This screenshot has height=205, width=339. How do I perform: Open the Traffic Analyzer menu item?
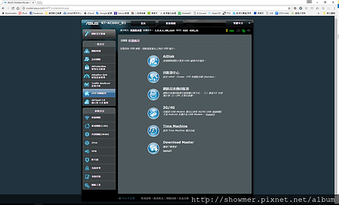point(99,84)
